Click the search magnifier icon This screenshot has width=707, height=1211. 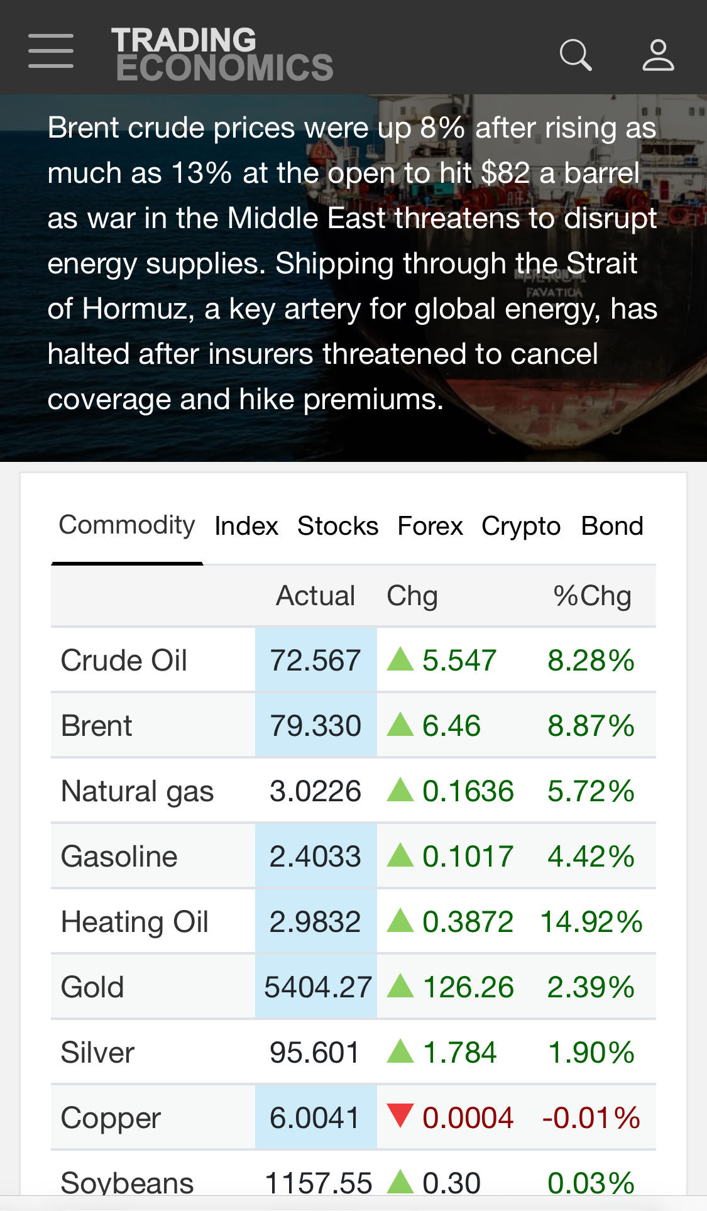(576, 55)
